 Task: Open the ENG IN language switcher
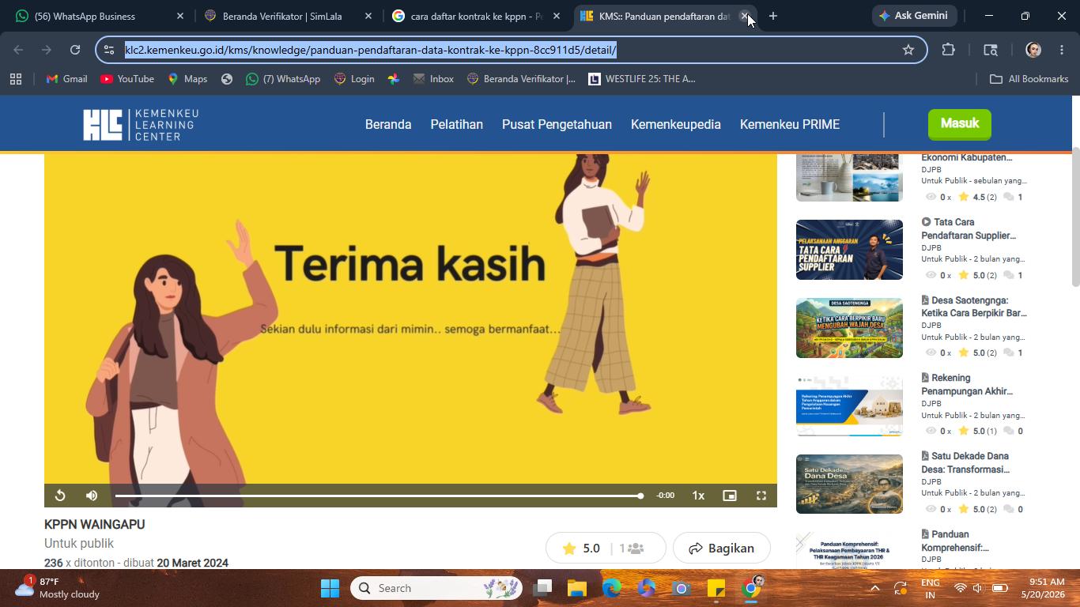pyautogui.click(x=931, y=588)
